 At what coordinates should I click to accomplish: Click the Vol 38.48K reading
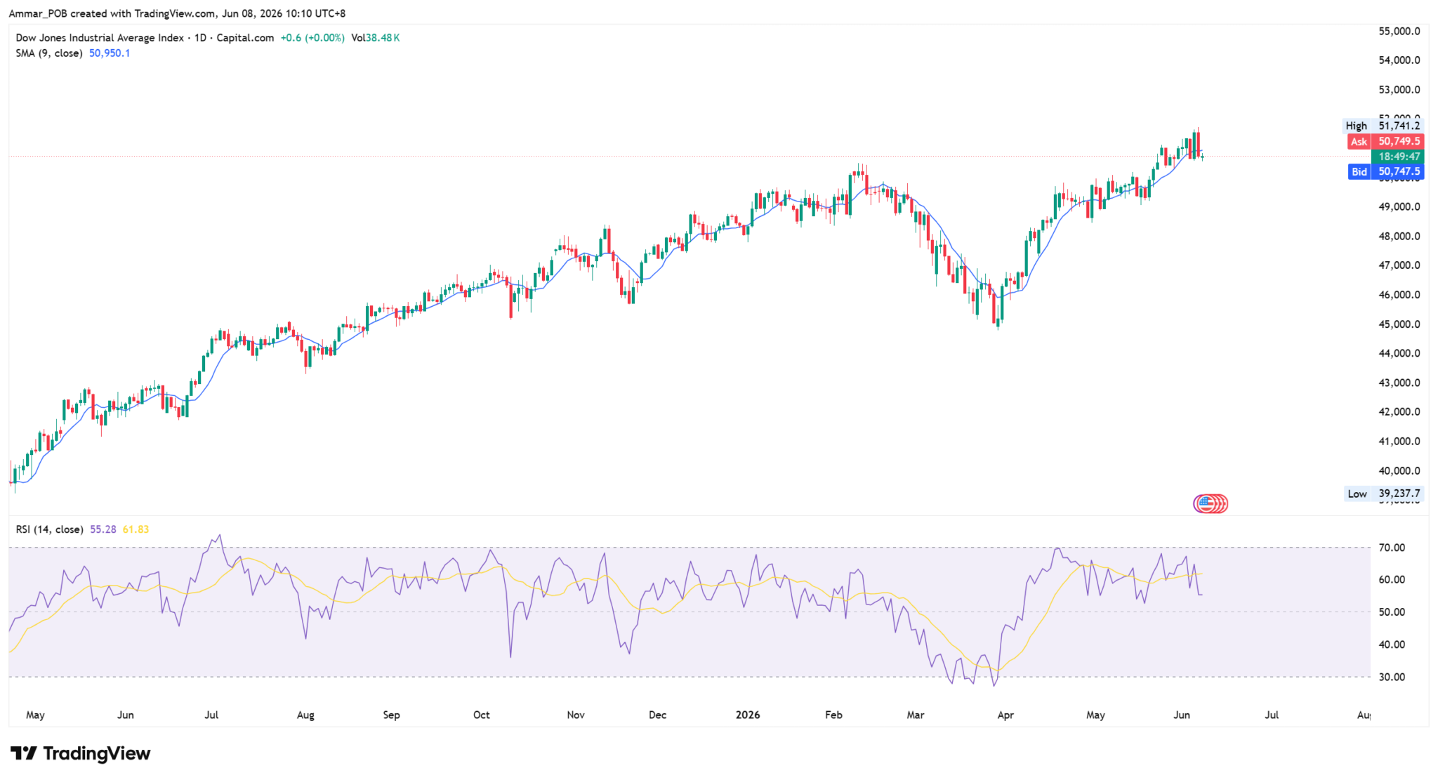coord(376,38)
